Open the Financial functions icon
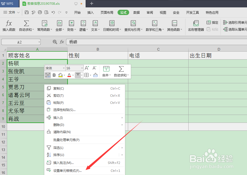The width and height of the screenshot is (247, 175). 72,23
